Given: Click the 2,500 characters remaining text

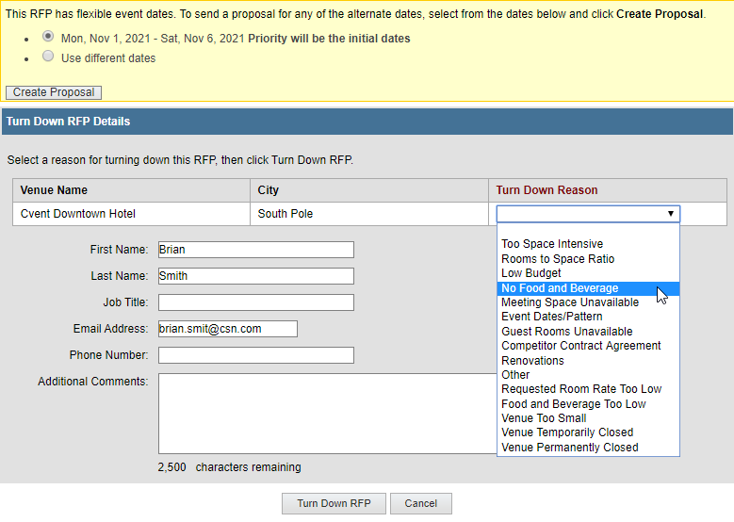Looking at the screenshot, I should click(229, 467).
